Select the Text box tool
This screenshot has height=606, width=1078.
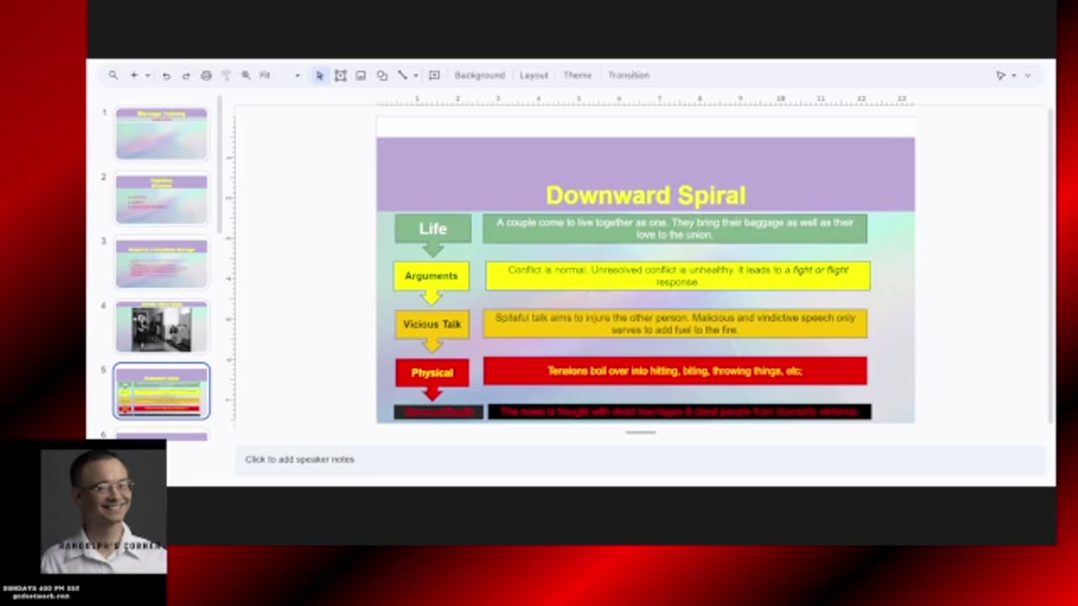[340, 75]
